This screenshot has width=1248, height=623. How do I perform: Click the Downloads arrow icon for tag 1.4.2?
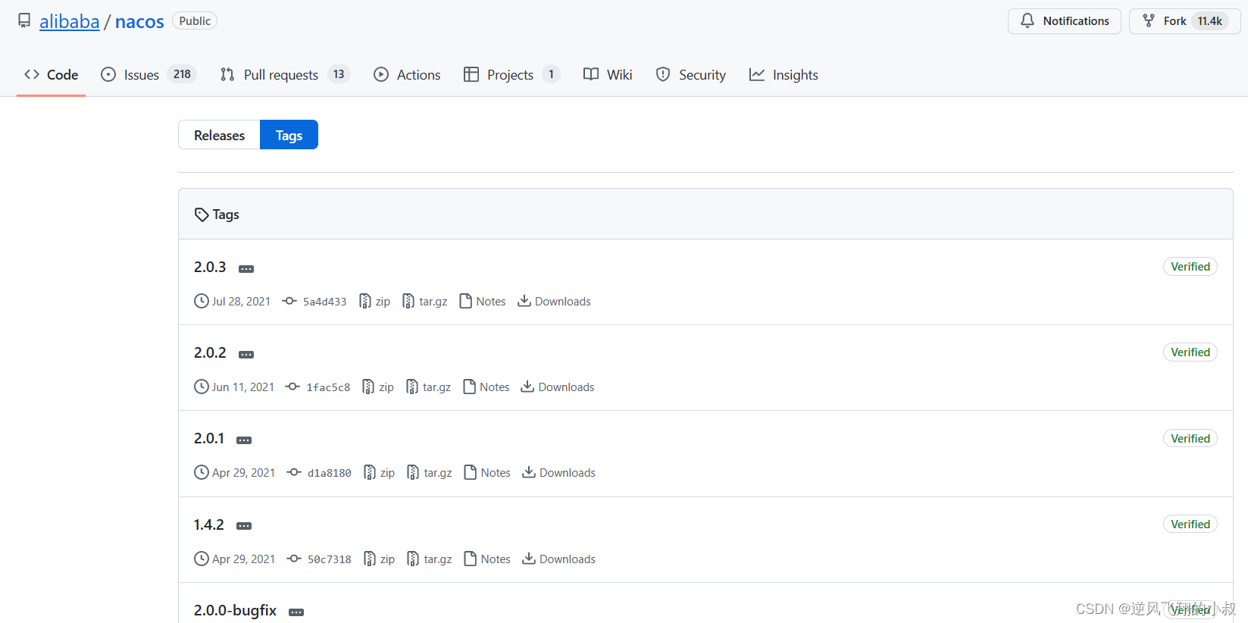529,559
